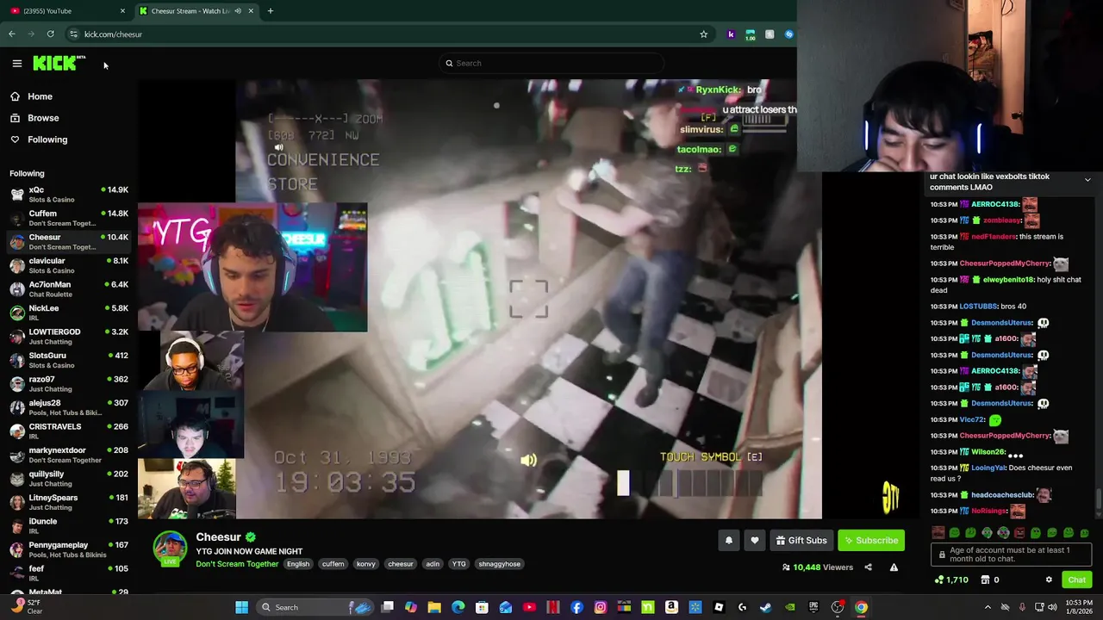
Task: Open the Windows Start menu
Action: point(242,607)
